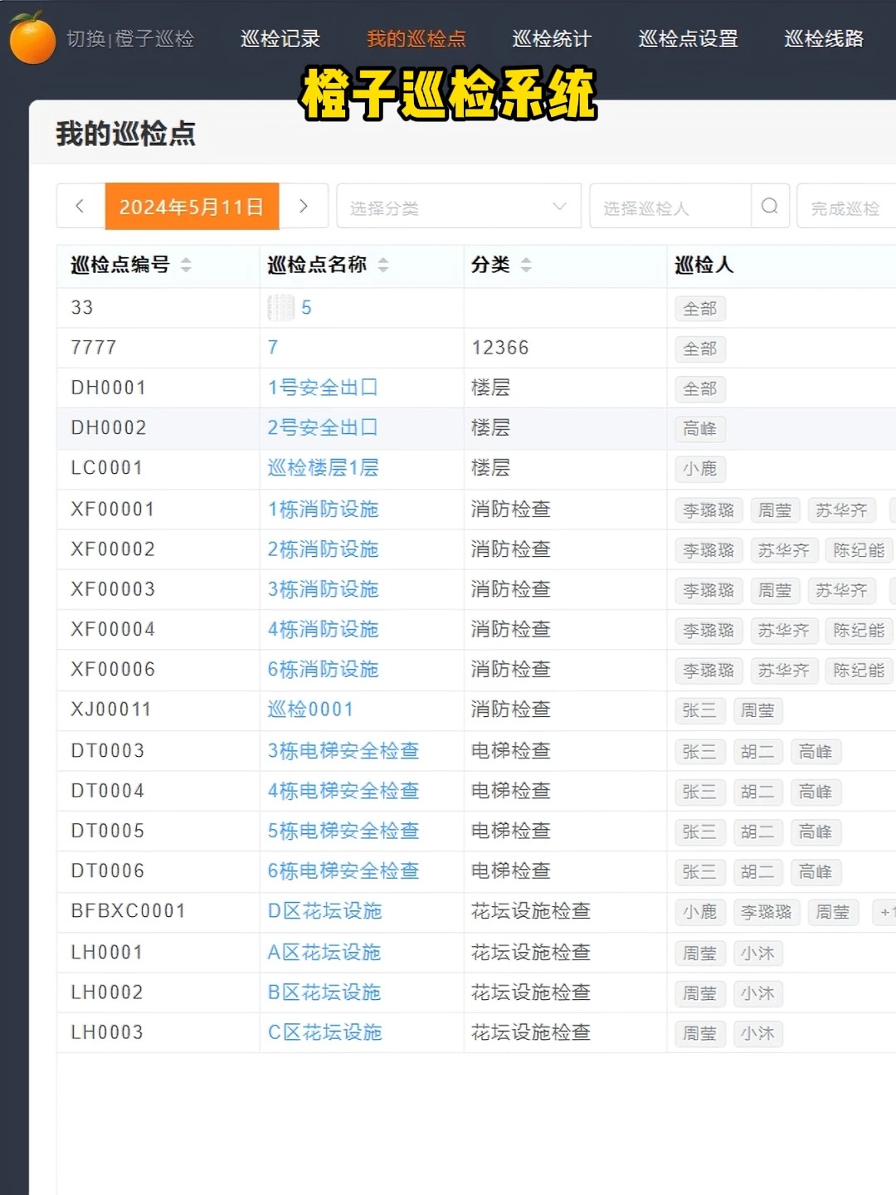
Task: Open 巡检线路 in the navigation bar
Action: [x=823, y=38]
